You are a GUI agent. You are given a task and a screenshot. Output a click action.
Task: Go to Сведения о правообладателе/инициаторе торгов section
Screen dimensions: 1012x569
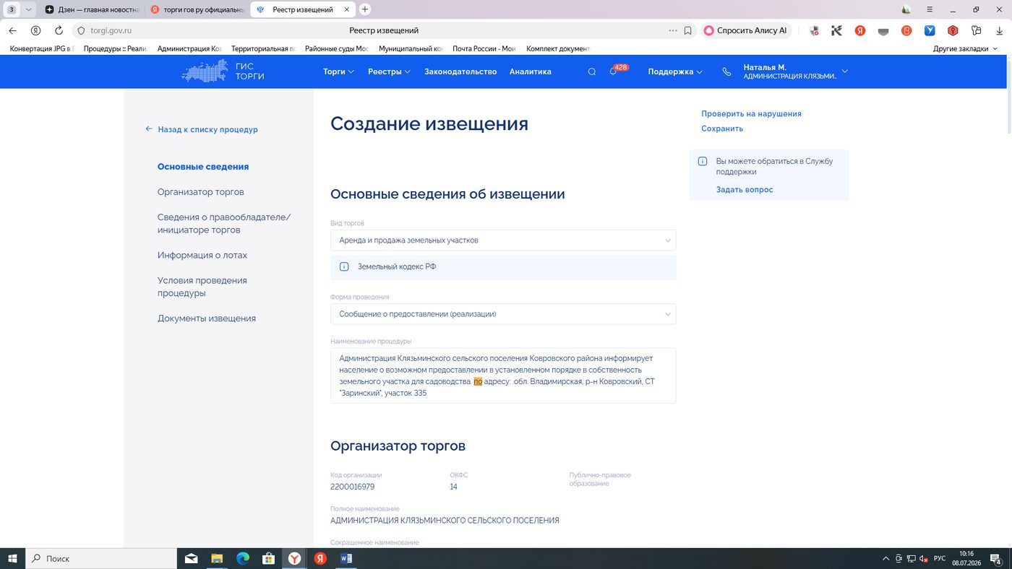pyautogui.click(x=224, y=224)
